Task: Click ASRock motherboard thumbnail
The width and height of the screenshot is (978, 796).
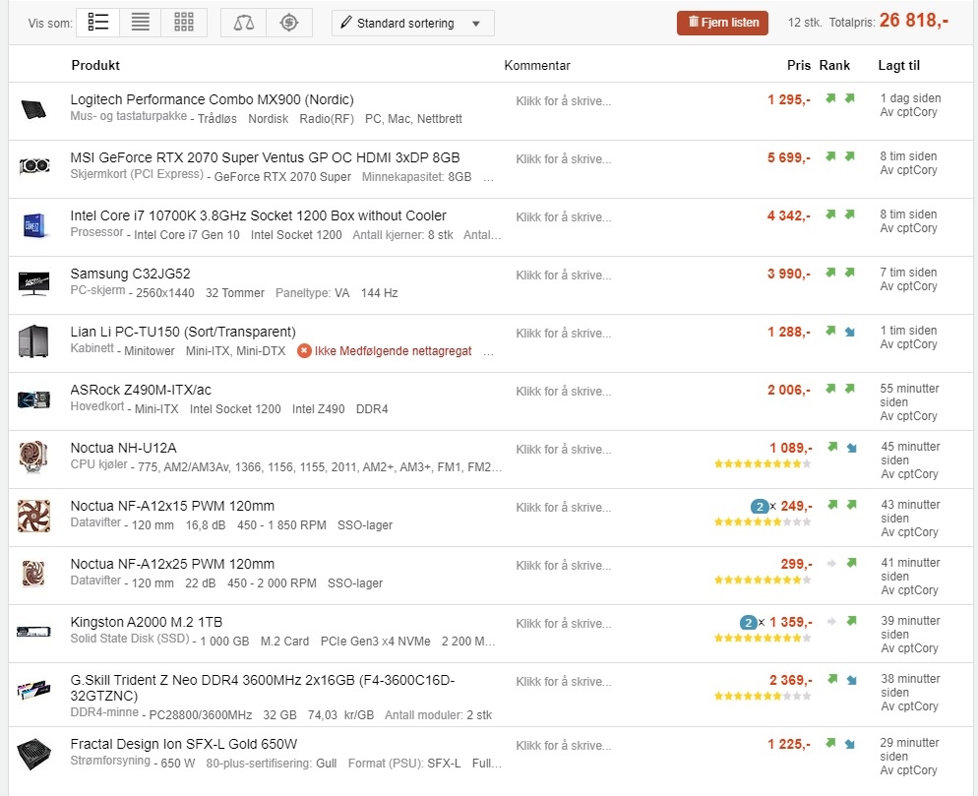Action: tap(33, 399)
